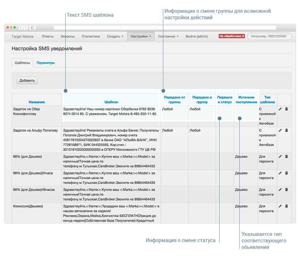Delete the '98% (для Дешево)48часов' template
300x260 pixels.
click(286, 190)
